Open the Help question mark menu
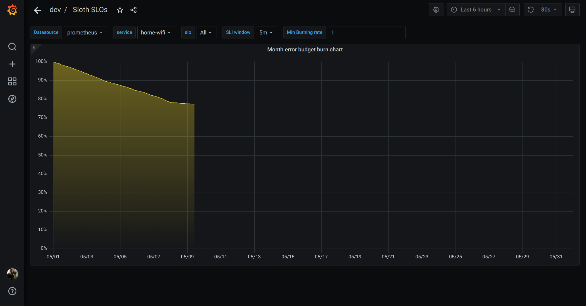Screen dimensions: 586x306 coord(12,291)
